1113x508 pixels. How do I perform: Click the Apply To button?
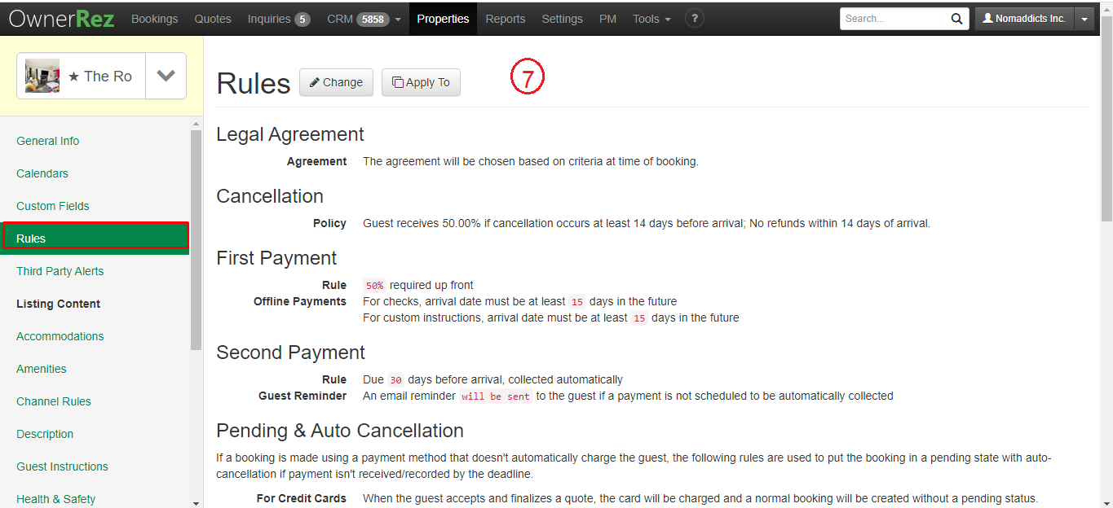pyautogui.click(x=421, y=82)
